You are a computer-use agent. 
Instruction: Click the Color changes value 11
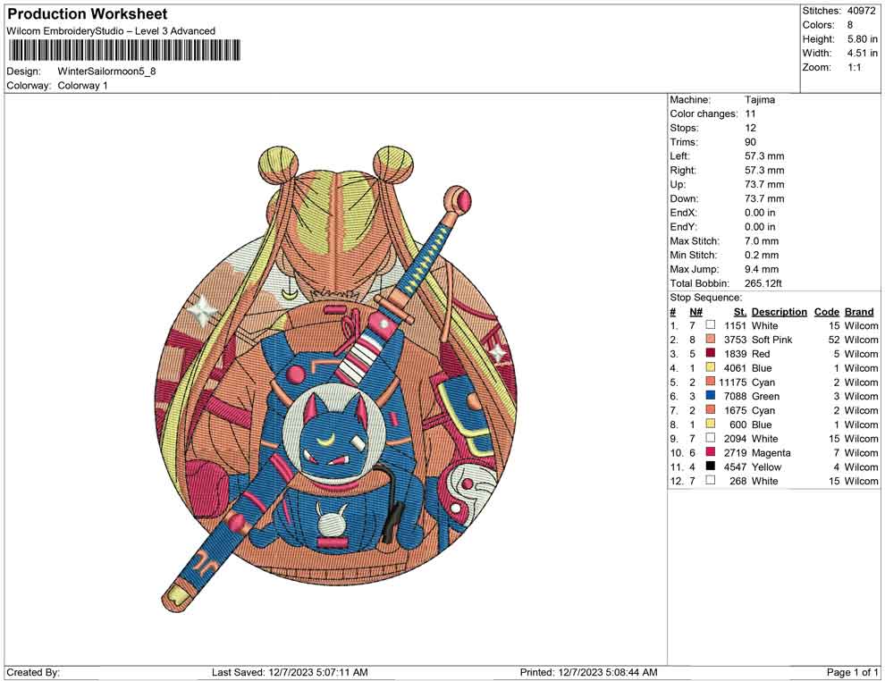coord(750,114)
